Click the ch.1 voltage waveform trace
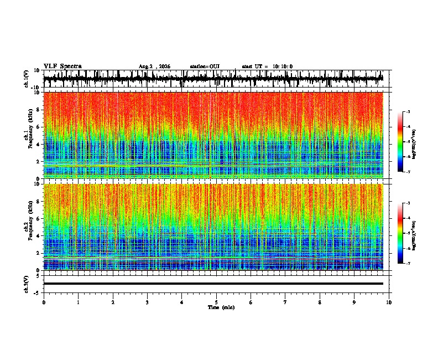This screenshot has height=339, width=438. 213,79
